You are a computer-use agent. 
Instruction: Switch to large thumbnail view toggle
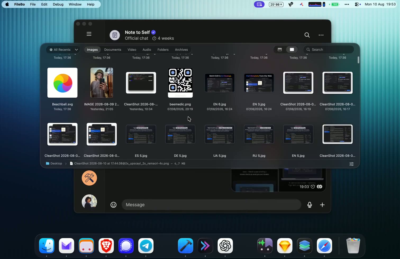(292, 50)
